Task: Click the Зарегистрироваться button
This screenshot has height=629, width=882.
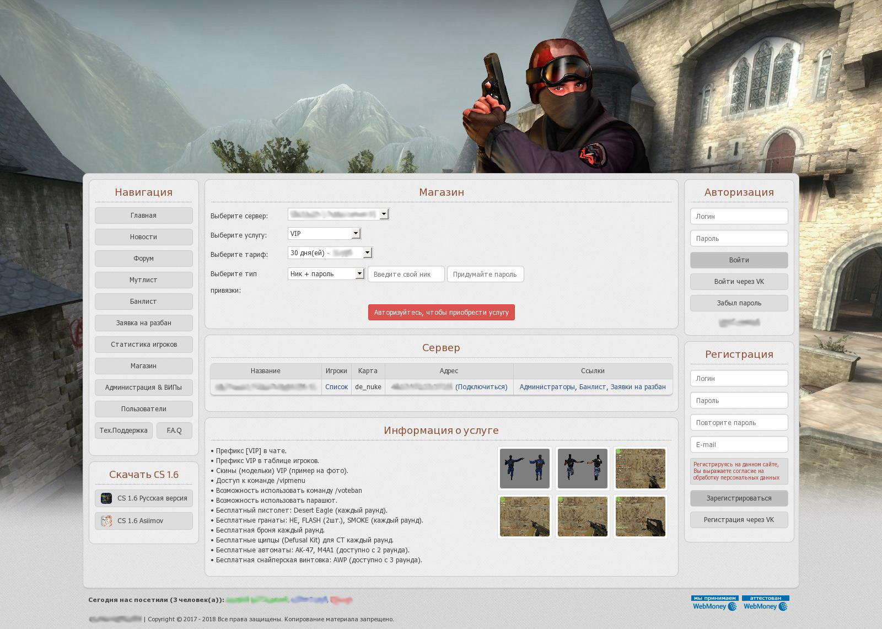Action: pos(739,498)
